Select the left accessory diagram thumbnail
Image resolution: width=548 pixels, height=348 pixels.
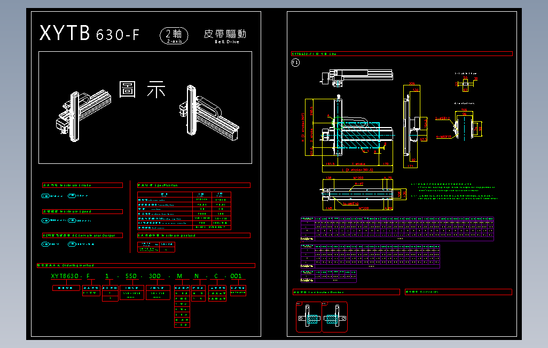coord(309,317)
